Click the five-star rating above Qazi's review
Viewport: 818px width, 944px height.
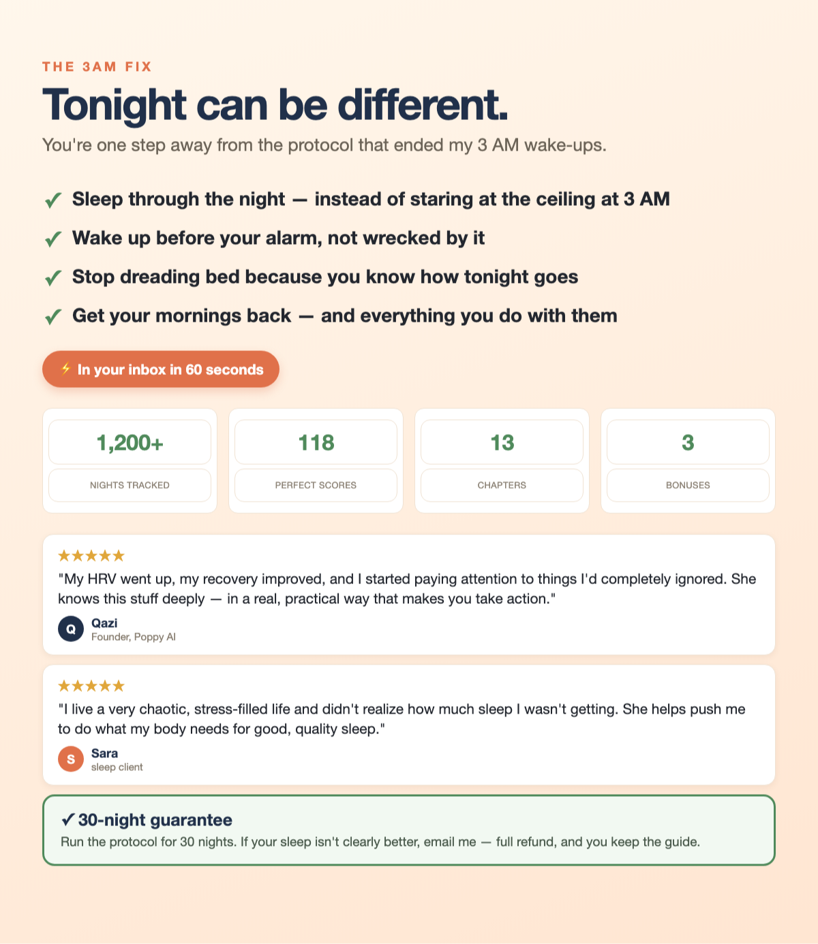point(91,555)
